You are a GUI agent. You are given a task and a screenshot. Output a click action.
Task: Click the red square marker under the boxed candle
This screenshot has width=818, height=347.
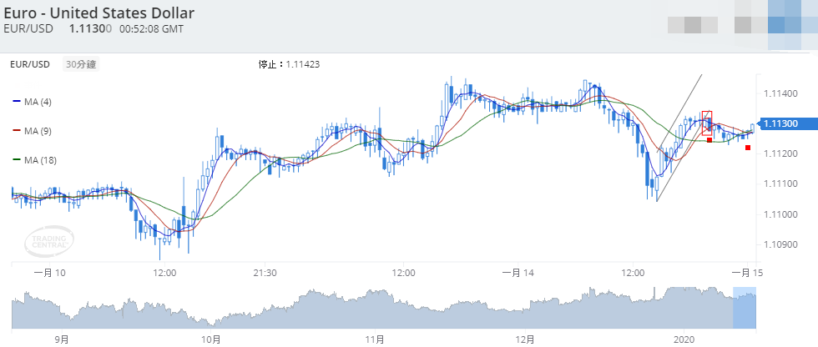(x=709, y=140)
